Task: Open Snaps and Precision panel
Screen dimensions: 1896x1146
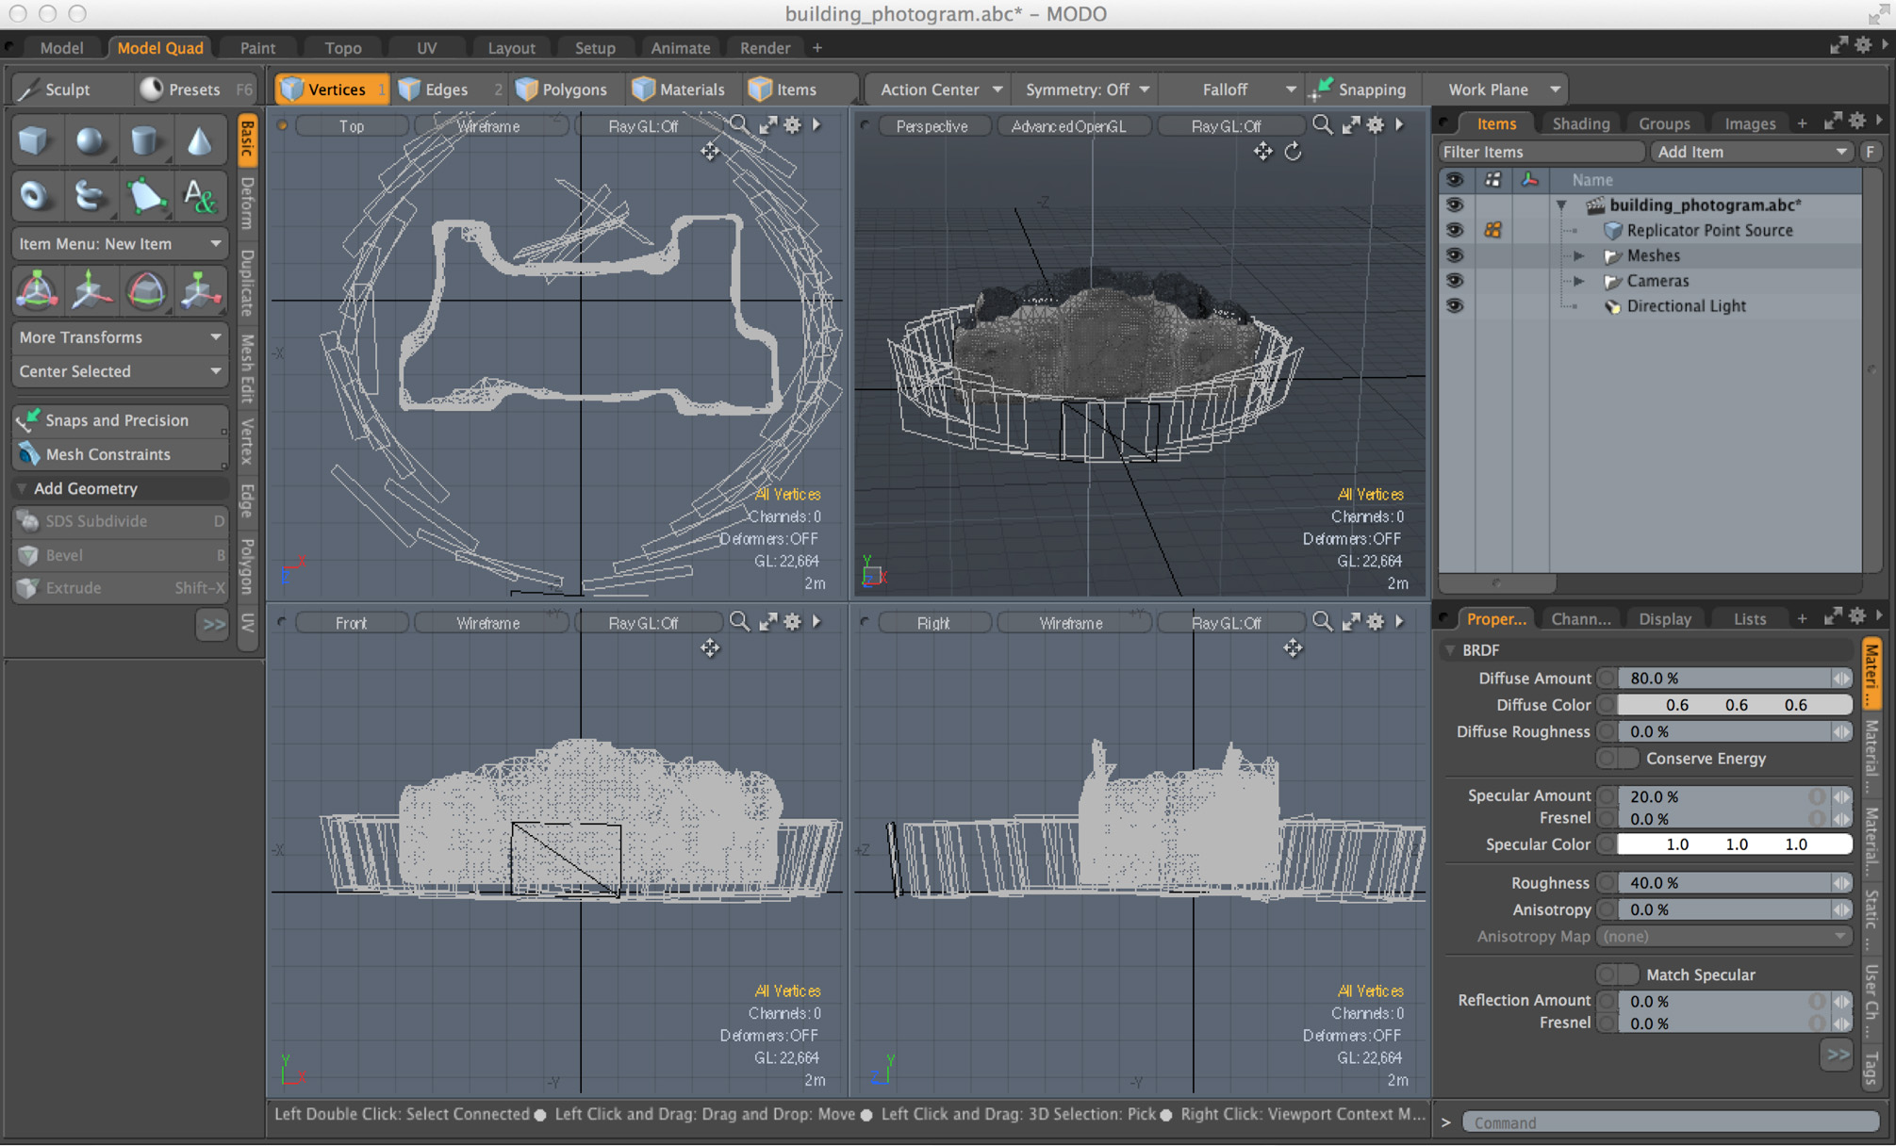Action: (120, 420)
